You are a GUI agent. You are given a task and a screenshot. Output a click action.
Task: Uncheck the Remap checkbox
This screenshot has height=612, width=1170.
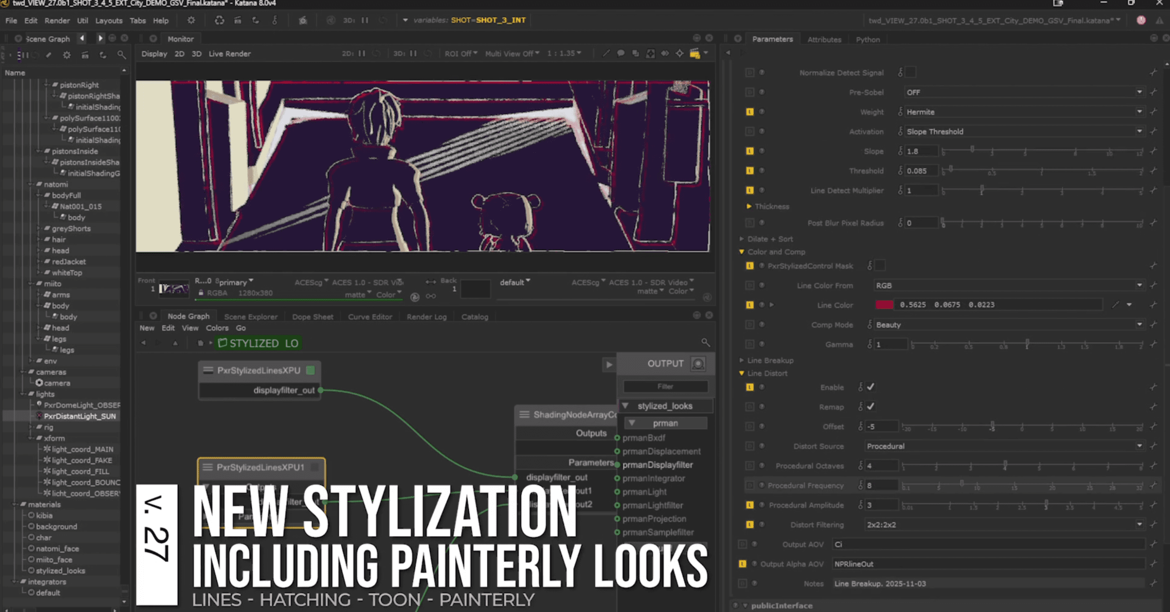pos(871,406)
